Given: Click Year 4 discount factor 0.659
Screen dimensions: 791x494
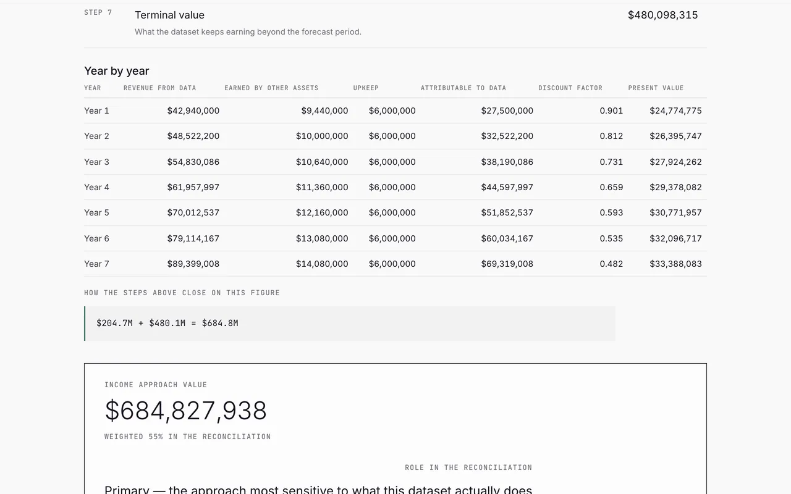Looking at the screenshot, I should (x=611, y=187).
